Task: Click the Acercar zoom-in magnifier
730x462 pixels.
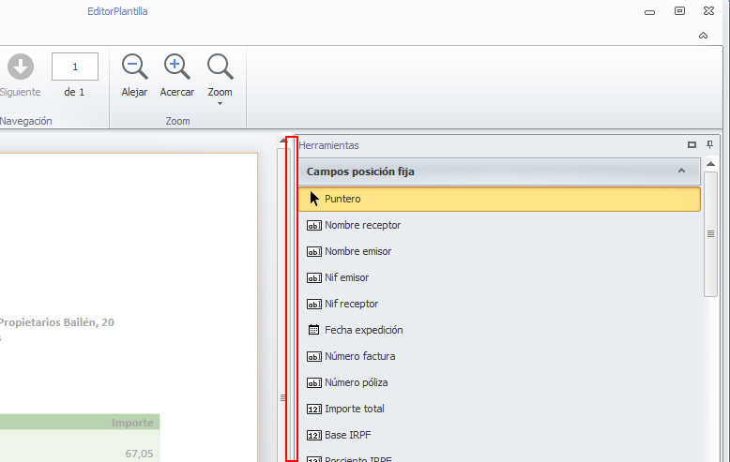Action: (x=177, y=67)
